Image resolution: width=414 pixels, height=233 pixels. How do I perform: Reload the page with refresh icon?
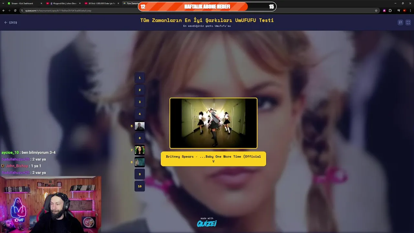click(15, 10)
